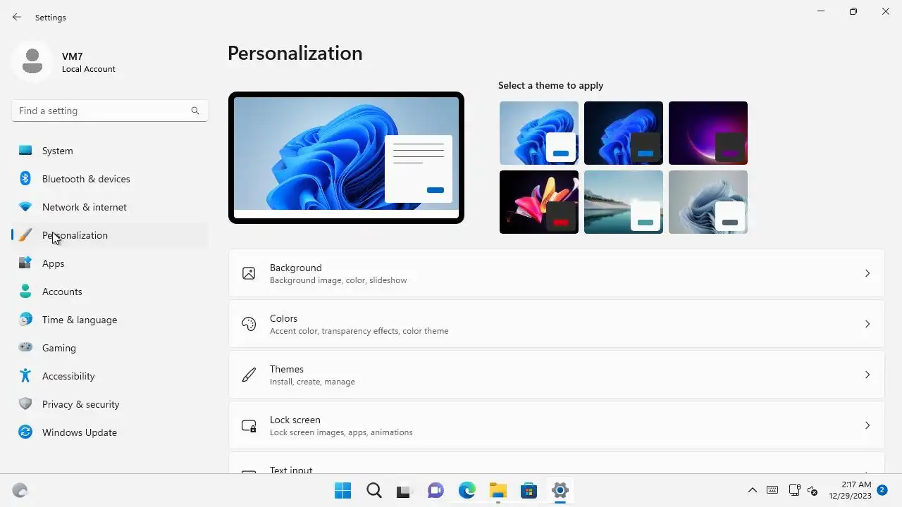Screen dimensions: 902x507
Task: Click the Background picture icon
Action: [x=249, y=273]
